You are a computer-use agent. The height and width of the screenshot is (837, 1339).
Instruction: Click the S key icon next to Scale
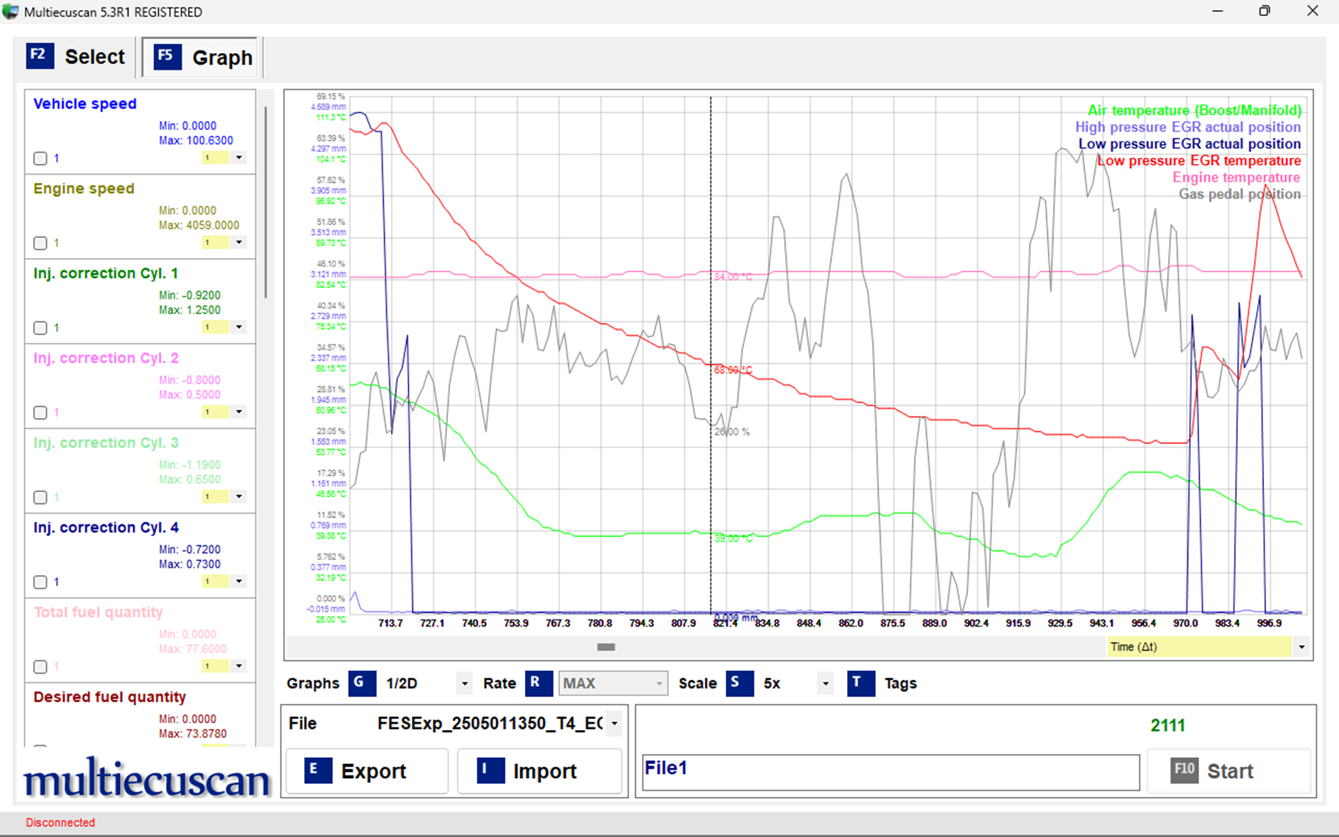(740, 683)
